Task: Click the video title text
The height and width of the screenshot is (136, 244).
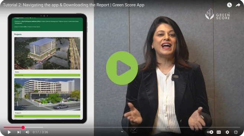Action: coord(73,5)
